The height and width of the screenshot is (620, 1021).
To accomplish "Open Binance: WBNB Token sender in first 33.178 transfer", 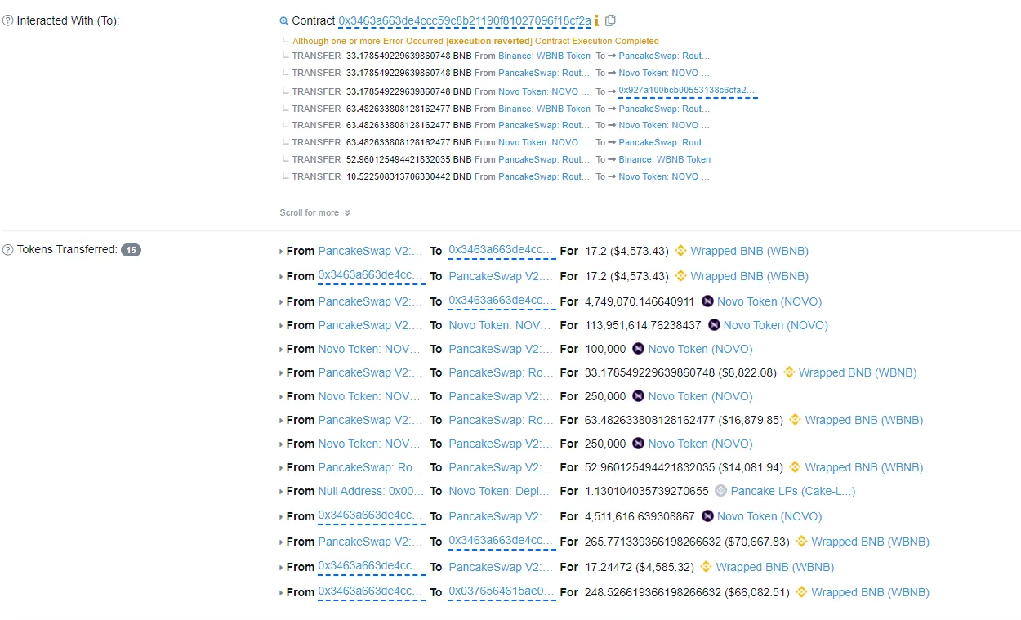I will pyautogui.click(x=544, y=56).
